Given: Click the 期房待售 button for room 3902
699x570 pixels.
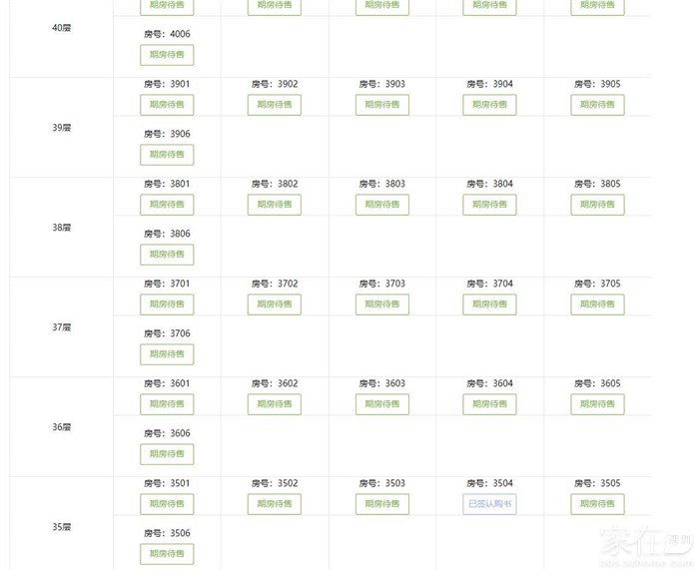Looking at the screenshot, I should click(274, 105).
